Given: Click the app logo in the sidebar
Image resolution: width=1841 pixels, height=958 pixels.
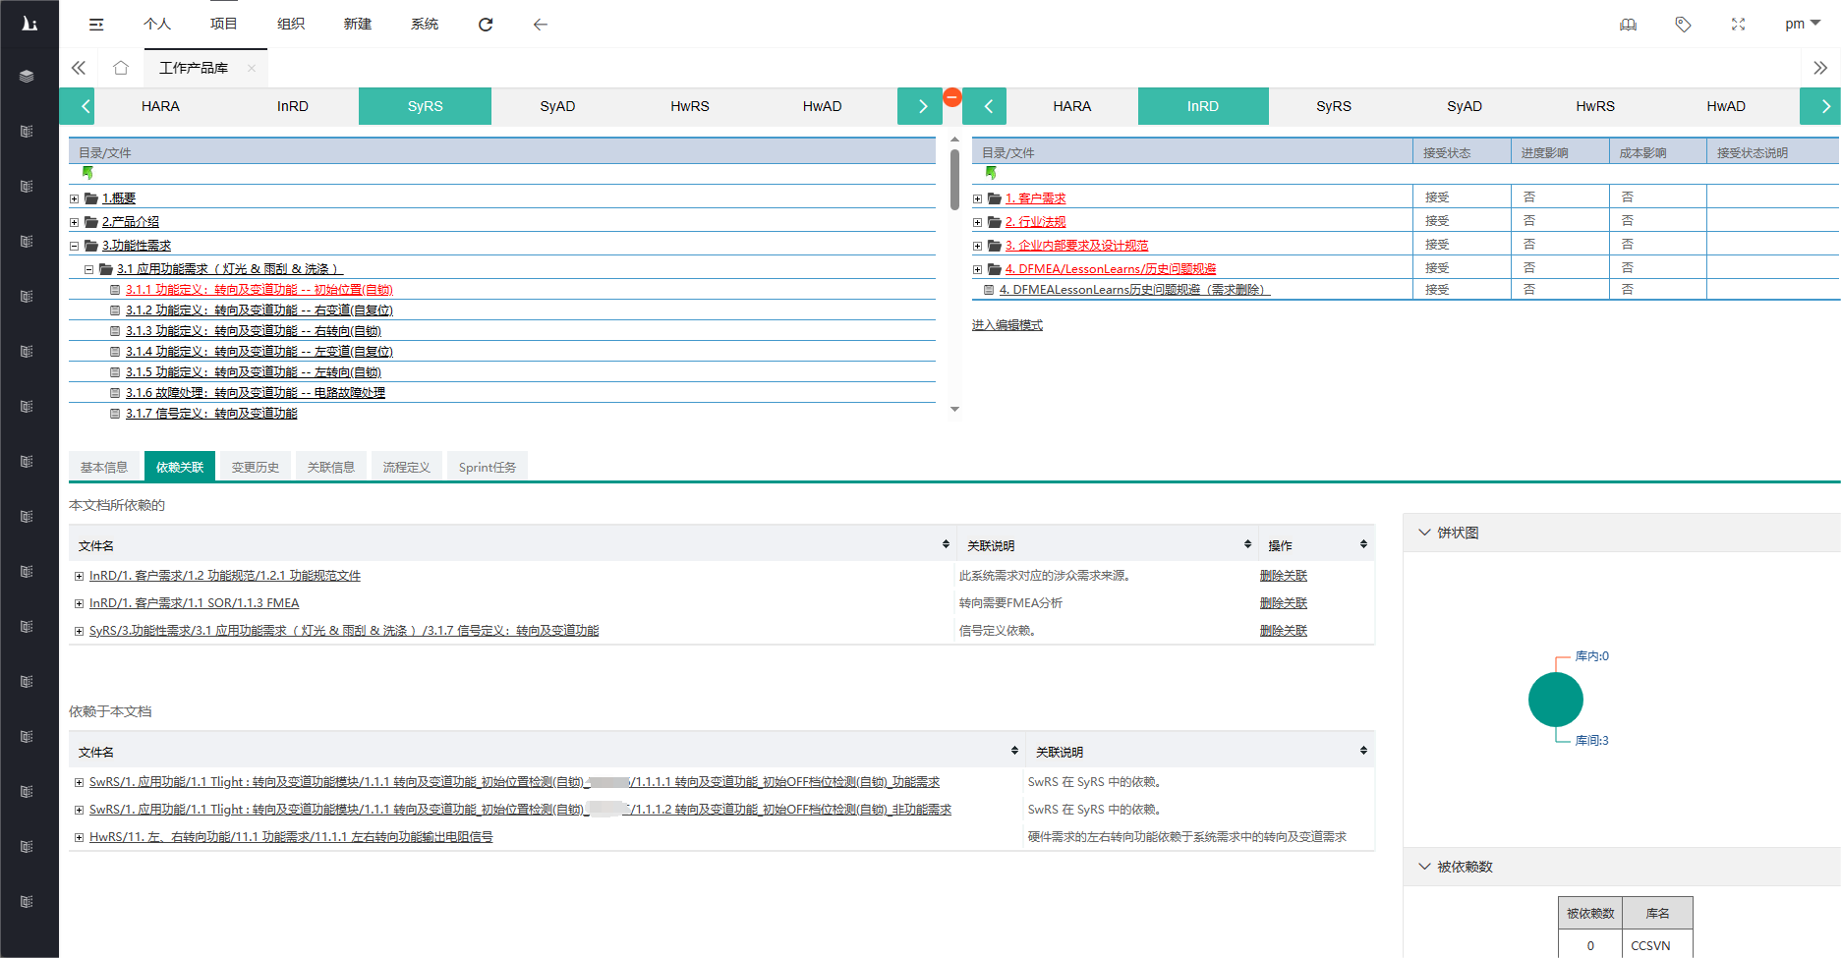Looking at the screenshot, I should (x=29, y=24).
